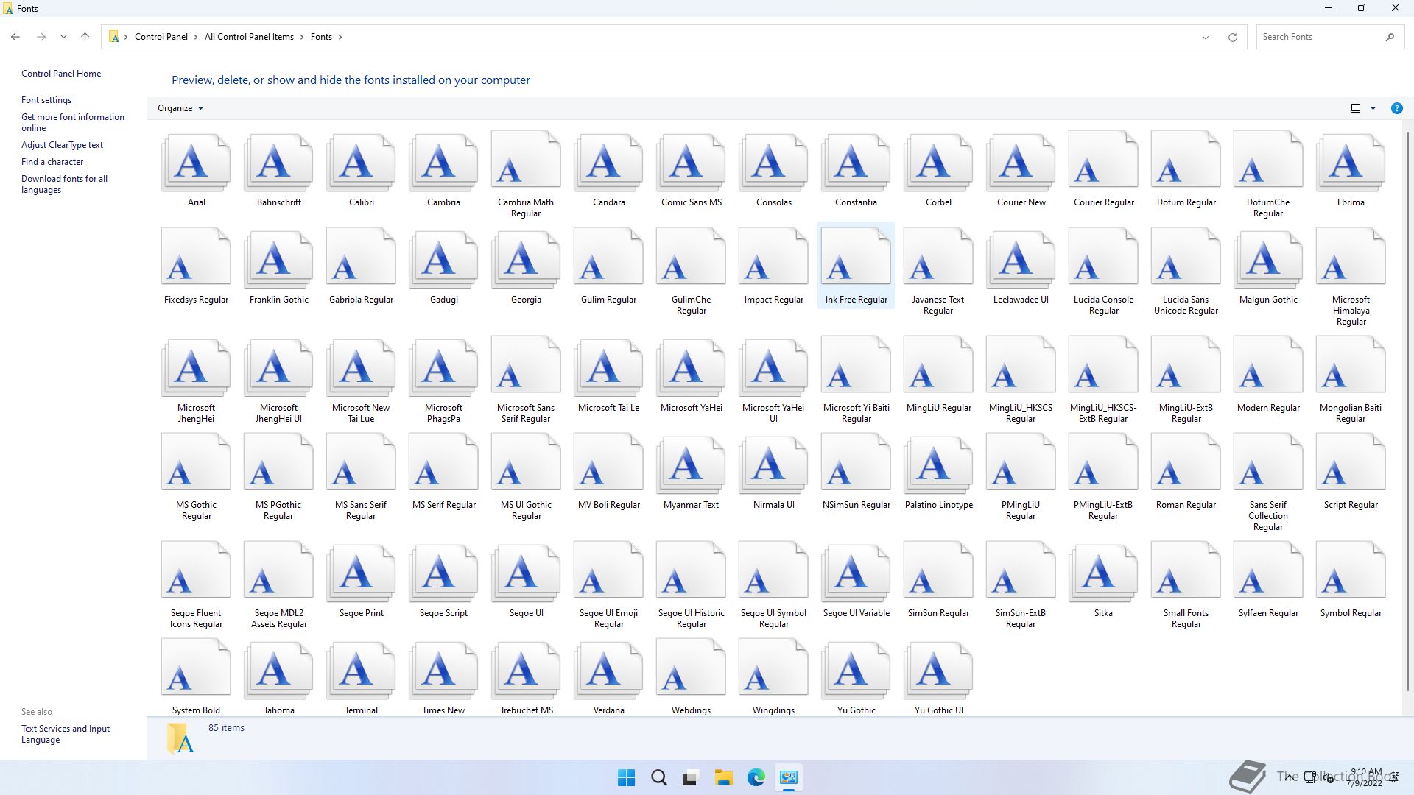
Task: Open Control Panel Home link
Action: coord(61,74)
